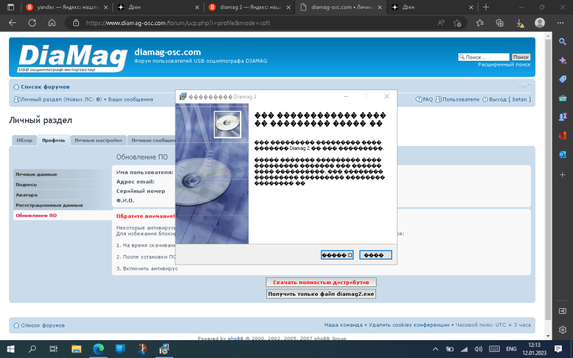Click the installer's left (Next) button
This screenshot has height=358, width=573.
337,255
